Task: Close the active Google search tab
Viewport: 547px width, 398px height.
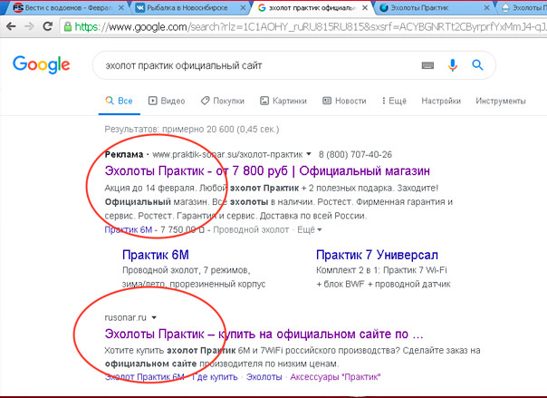Action: click(365, 7)
